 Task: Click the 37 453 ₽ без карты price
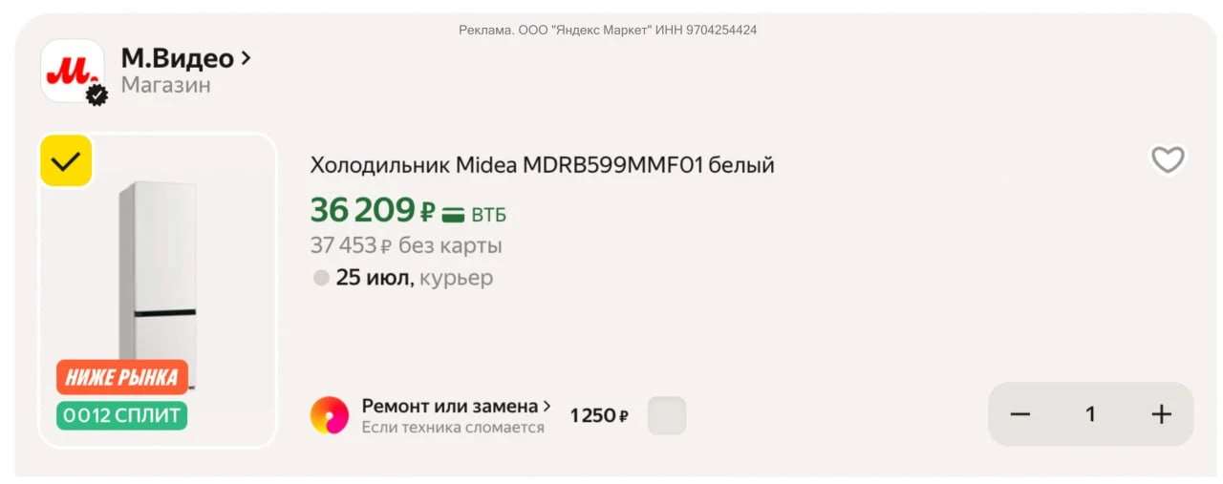(x=406, y=245)
